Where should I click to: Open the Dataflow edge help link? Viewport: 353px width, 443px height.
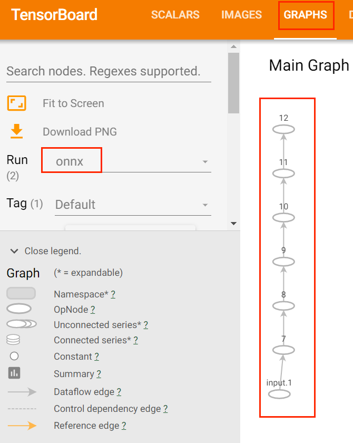[x=119, y=392]
